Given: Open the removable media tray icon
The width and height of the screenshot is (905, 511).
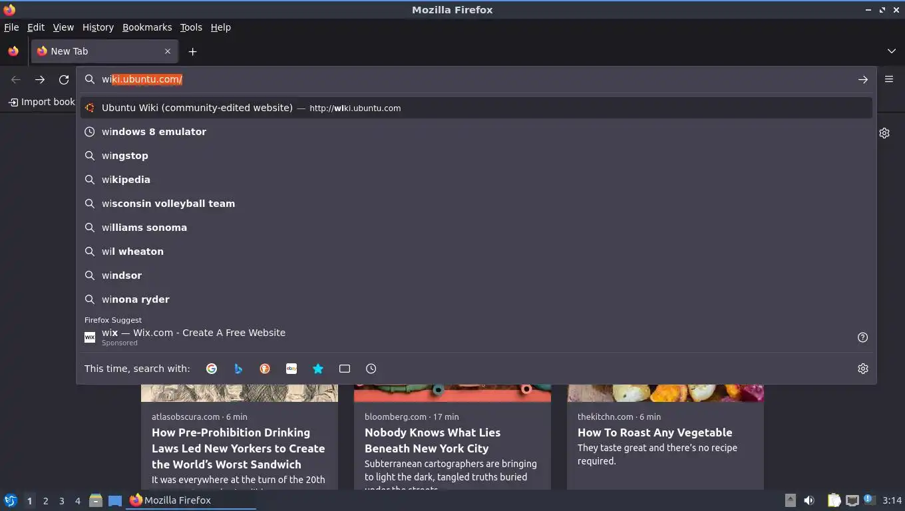Looking at the screenshot, I should [791, 500].
